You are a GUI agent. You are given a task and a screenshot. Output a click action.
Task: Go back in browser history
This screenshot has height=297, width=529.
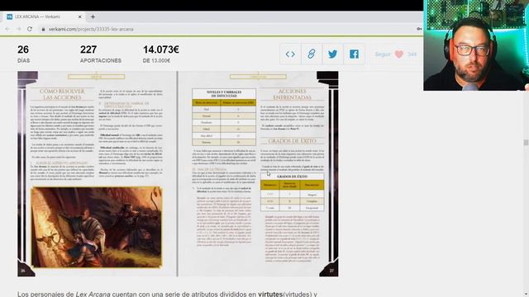(x=7, y=30)
